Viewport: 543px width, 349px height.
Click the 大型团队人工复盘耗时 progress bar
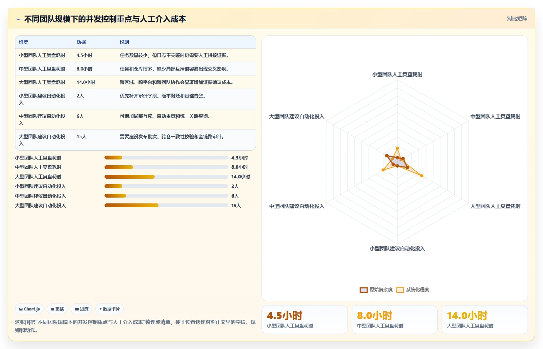click(x=166, y=177)
